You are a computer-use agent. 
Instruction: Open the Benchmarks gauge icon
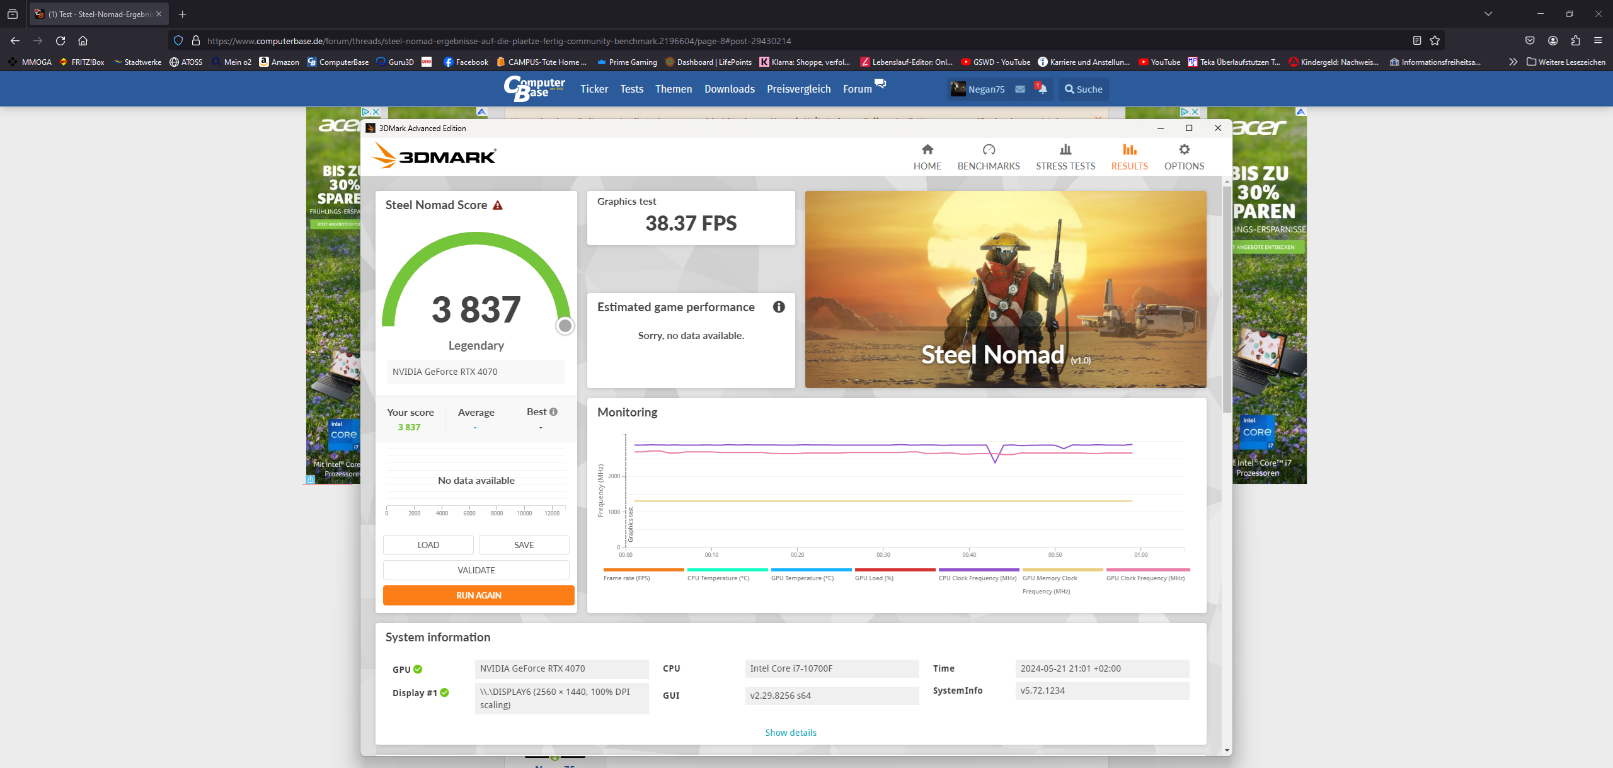[x=988, y=150]
